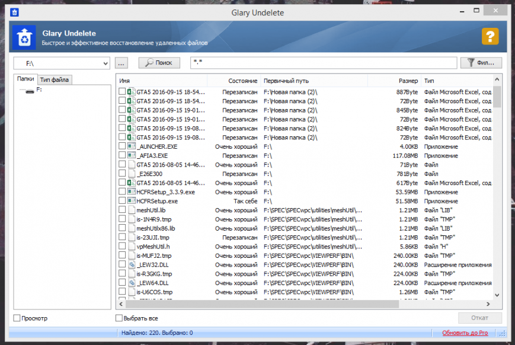Click the is-R3GKG.tmp file icon
Image resolution: width=515 pixels, height=345 pixels.
point(132,273)
